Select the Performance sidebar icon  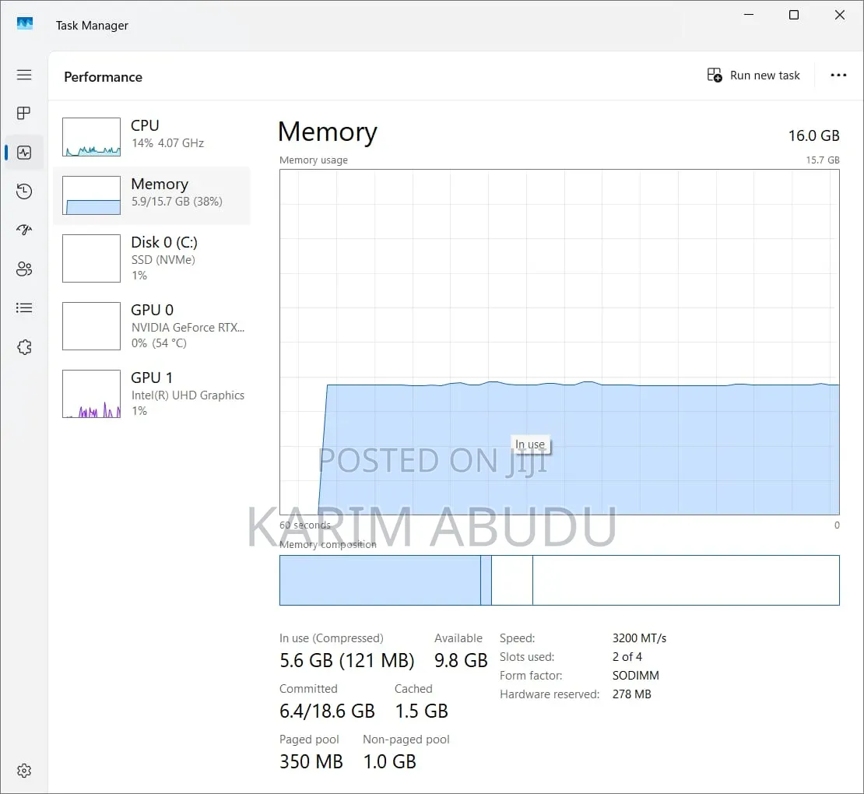(23, 153)
